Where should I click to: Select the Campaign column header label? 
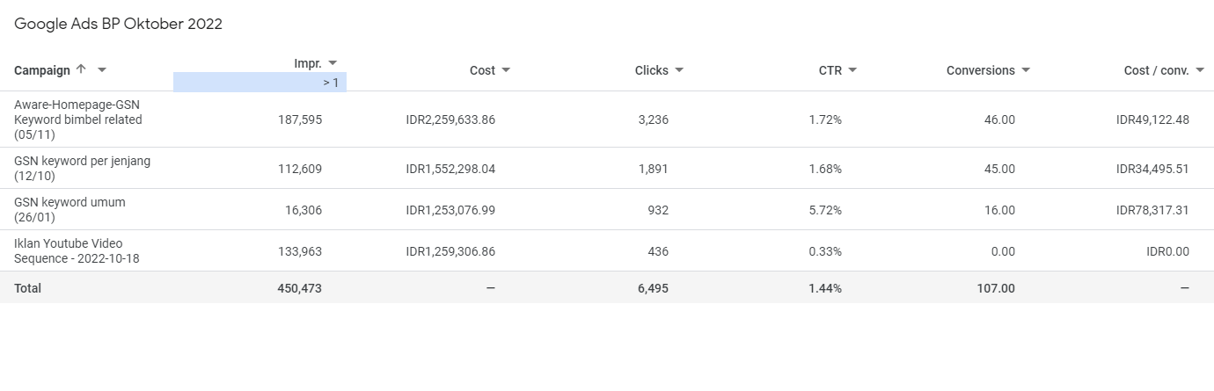point(42,70)
